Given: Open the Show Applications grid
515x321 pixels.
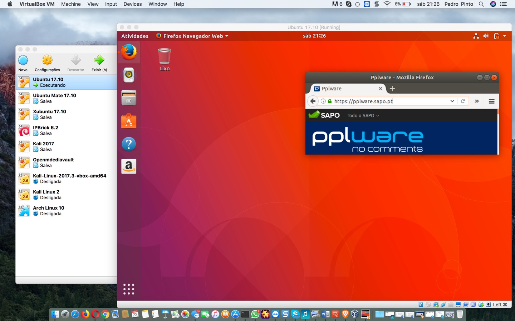Looking at the screenshot, I should (x=128, y=289).
